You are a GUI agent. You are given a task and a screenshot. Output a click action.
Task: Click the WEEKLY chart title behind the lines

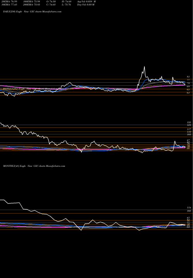click(34, 88)
